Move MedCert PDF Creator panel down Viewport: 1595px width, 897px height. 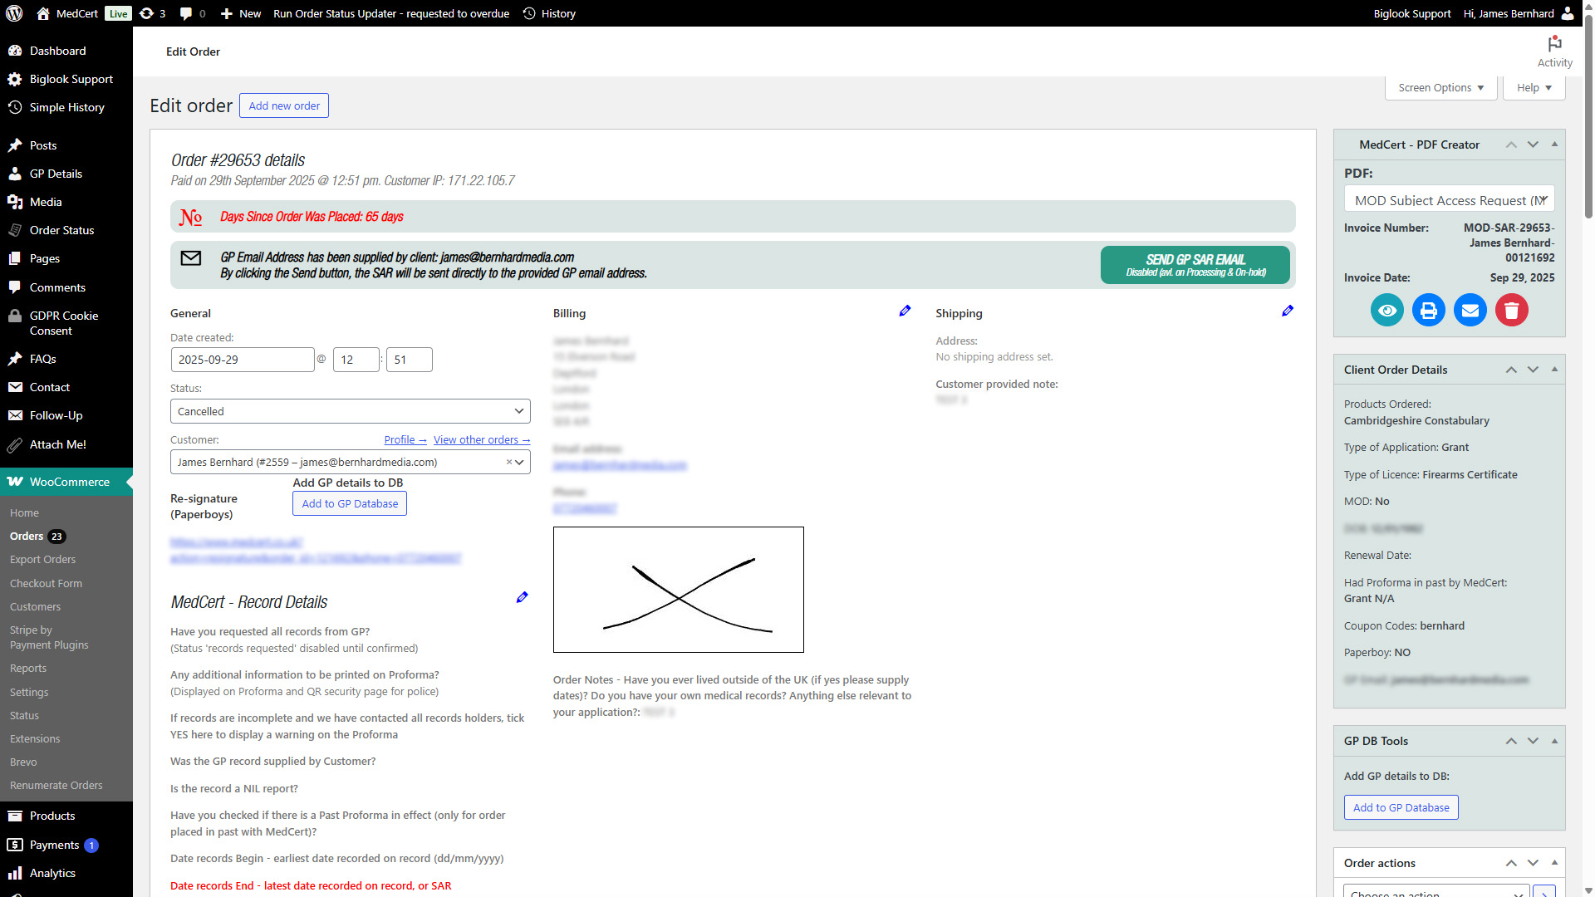[1533, 145]
